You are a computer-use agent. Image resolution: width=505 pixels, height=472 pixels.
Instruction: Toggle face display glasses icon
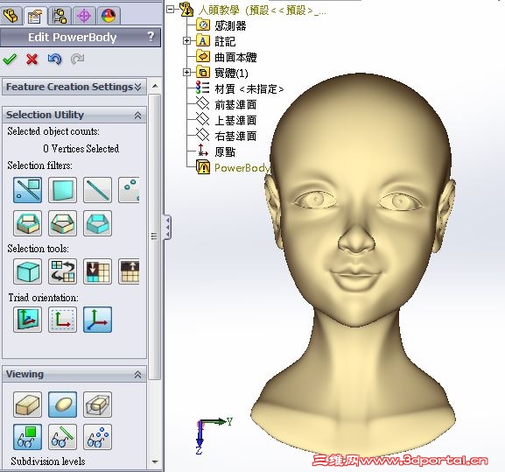28,437
